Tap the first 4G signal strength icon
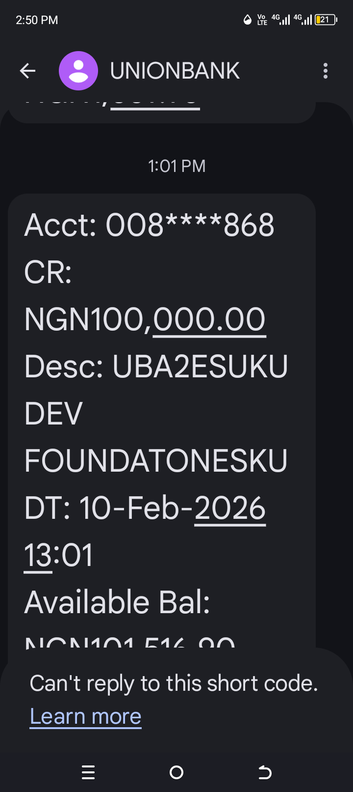Screen dimensions: 353x792 (281, 20)
